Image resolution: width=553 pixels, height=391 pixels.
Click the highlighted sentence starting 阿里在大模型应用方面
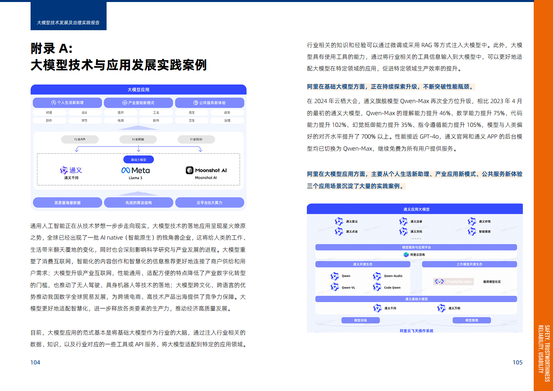point(415,180)
